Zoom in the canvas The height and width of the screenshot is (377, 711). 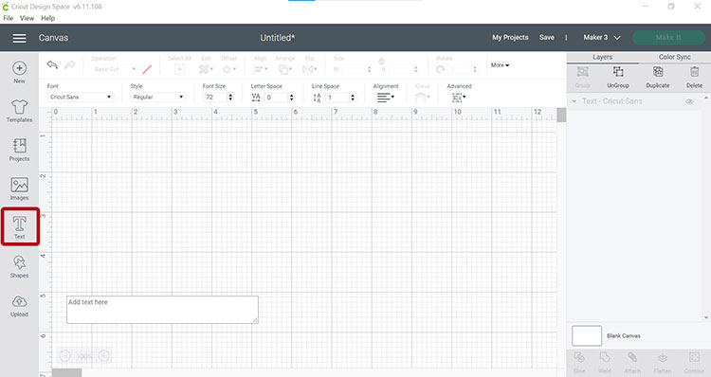pos(104,356)
